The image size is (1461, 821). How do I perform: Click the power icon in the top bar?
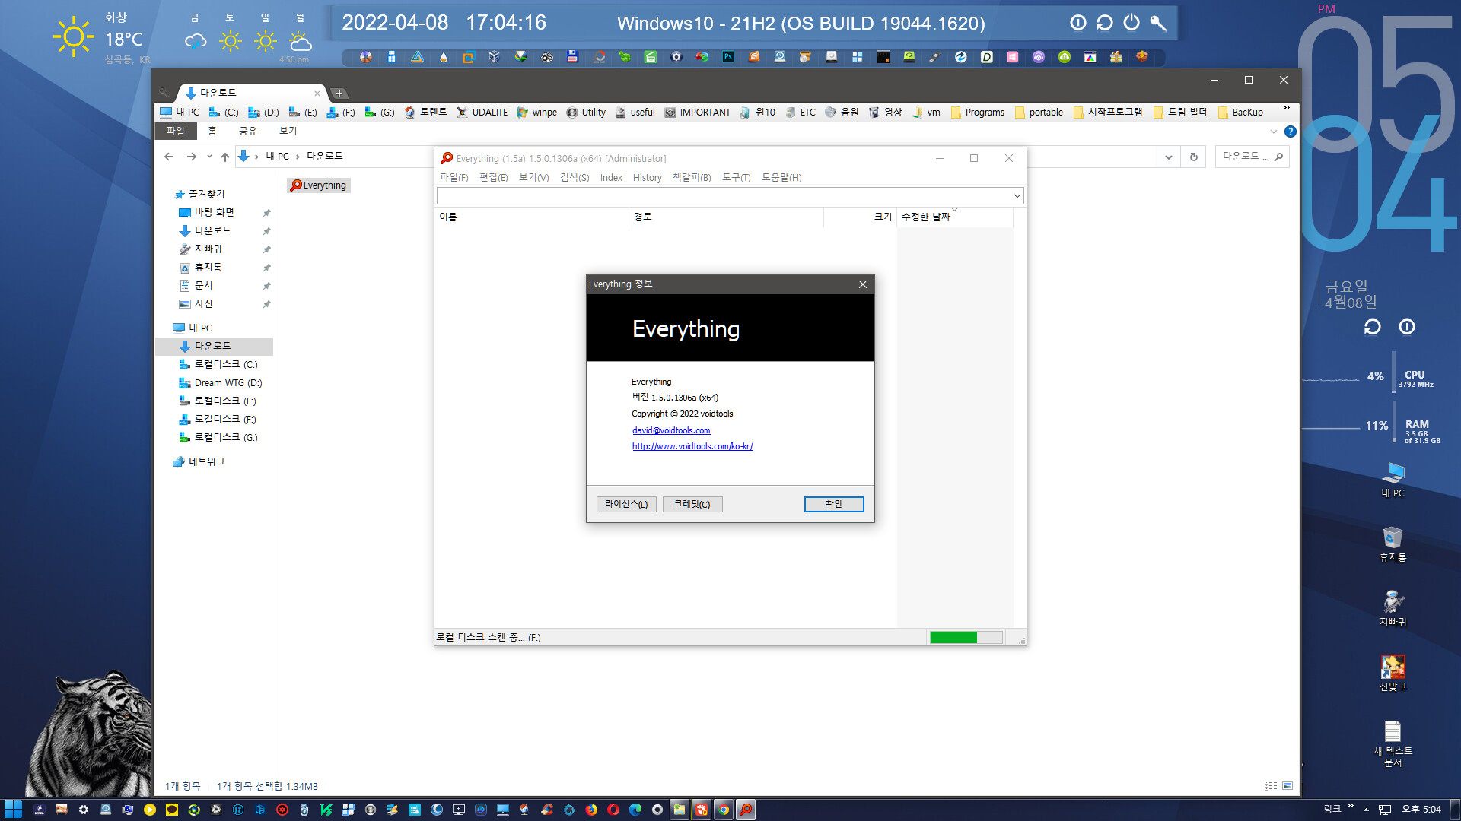[x=1132, y=23]
